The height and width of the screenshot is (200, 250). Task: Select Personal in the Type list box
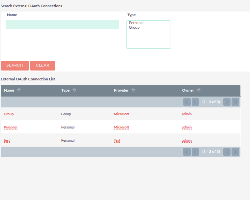(136, 23)
